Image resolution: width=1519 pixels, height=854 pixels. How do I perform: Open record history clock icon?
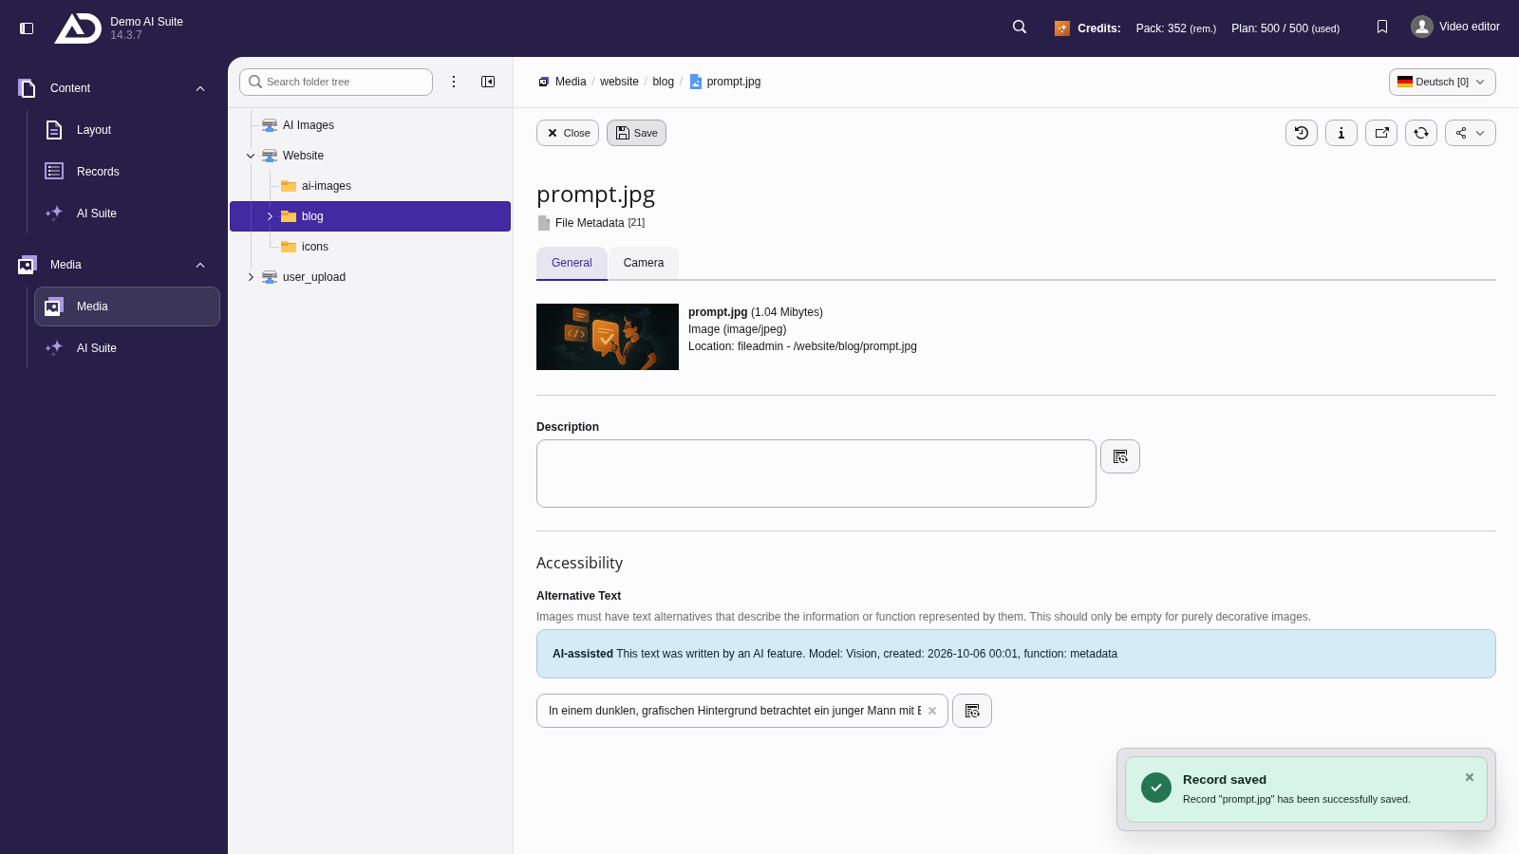pyautogui.click(x=1302, y=133)
